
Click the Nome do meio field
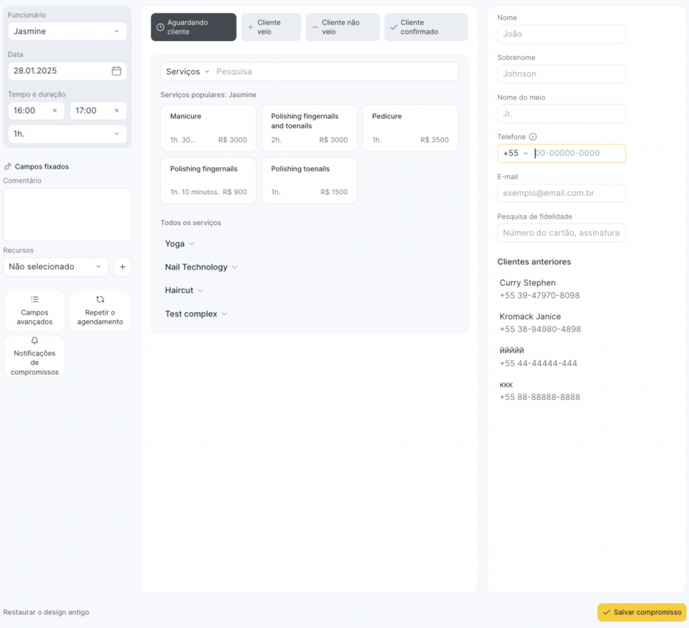point(561,114)
